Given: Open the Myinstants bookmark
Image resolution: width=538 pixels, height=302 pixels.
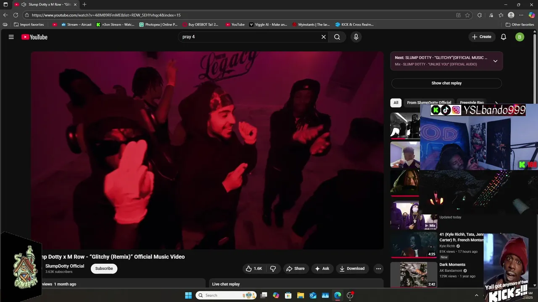Looking at the screenshot, I should click(x=311, y=24).
